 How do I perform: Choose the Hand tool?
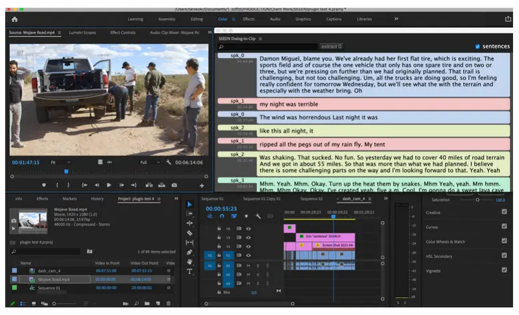tap(189, 262)
